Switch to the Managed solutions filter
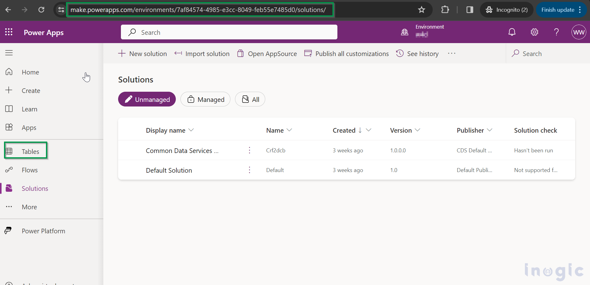 [x=205, y=99]
